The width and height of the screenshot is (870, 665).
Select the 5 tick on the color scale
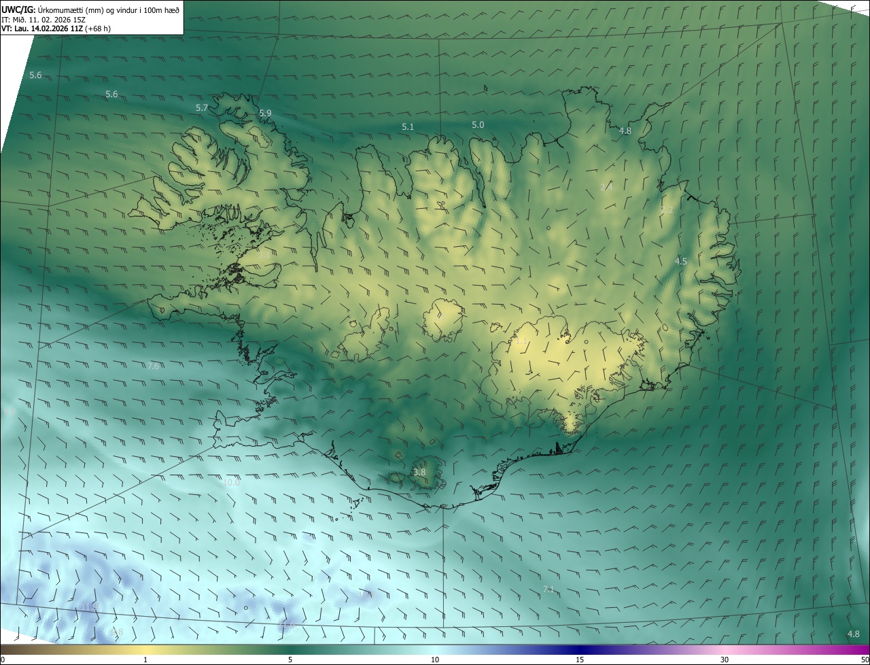290,660
